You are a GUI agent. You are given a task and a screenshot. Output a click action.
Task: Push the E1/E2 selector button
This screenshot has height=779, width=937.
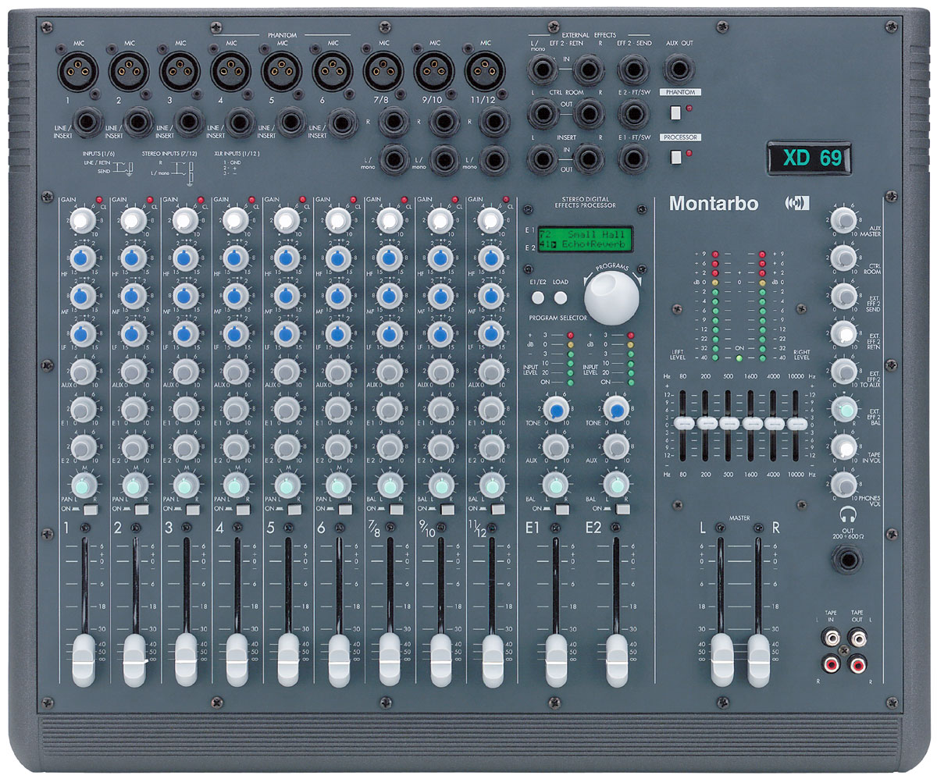tap(539, 297)
